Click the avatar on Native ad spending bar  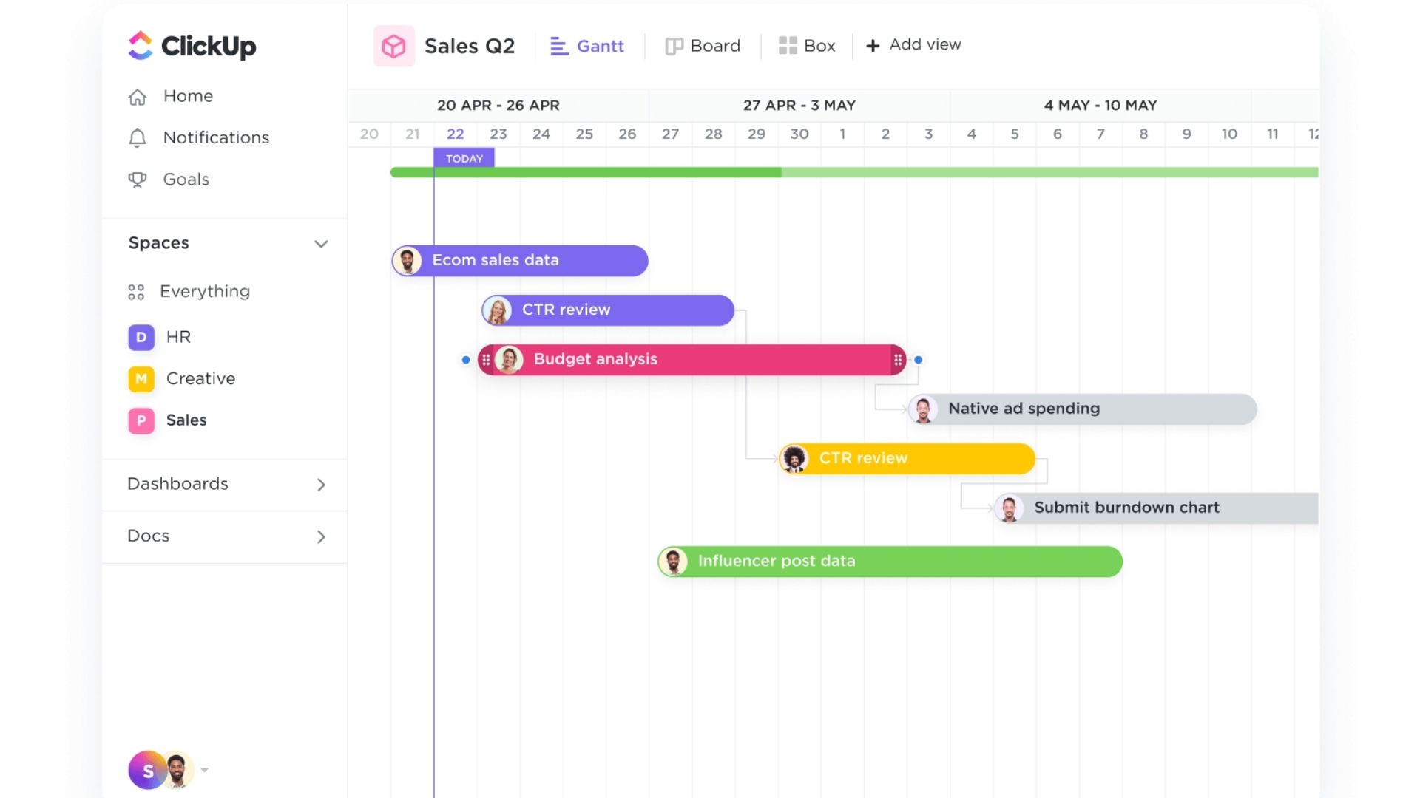[x=923, y=409]
